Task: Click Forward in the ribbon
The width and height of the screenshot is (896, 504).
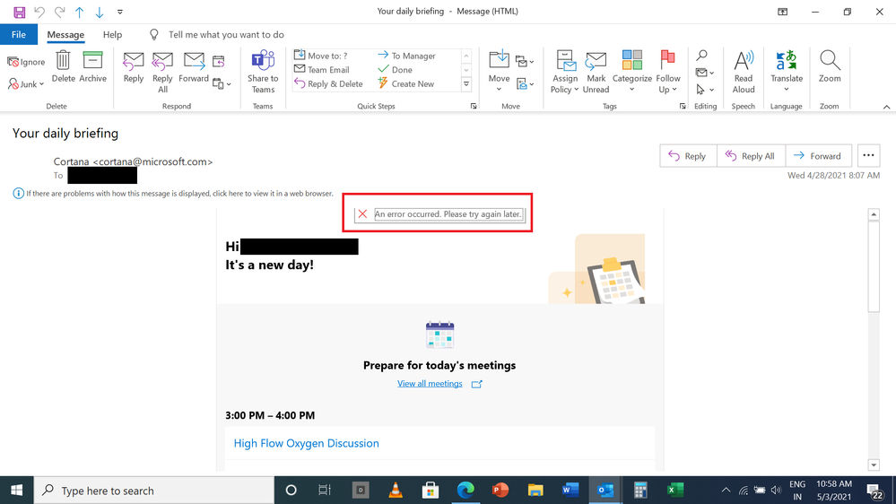Action: pos(194,67)
